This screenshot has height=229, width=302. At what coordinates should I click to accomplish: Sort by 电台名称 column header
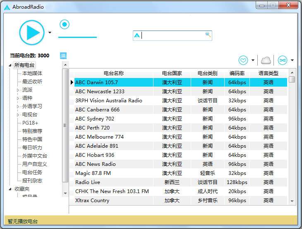(x=114, y=73)
